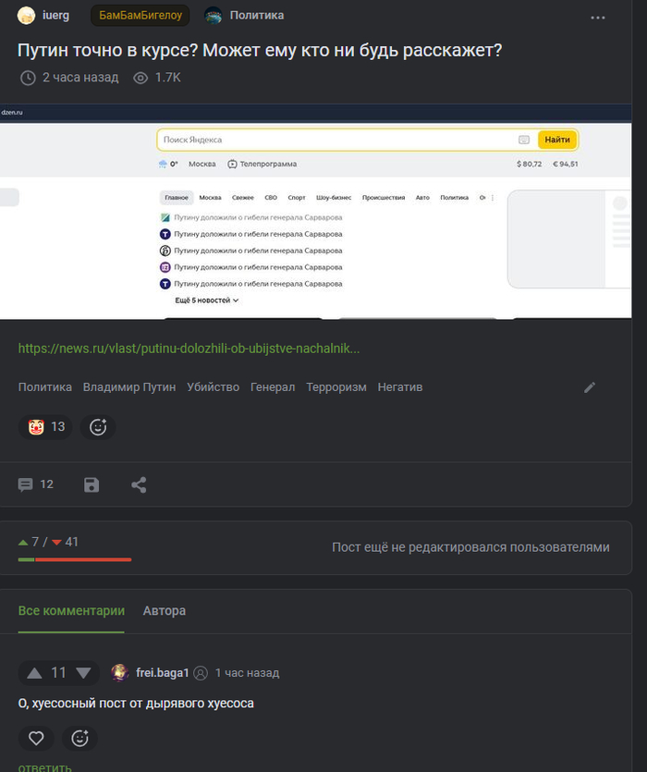This screenshot has width=647, height=772.
Task: Click Телепрограмма icon link in the image
Action: (262, 164)
